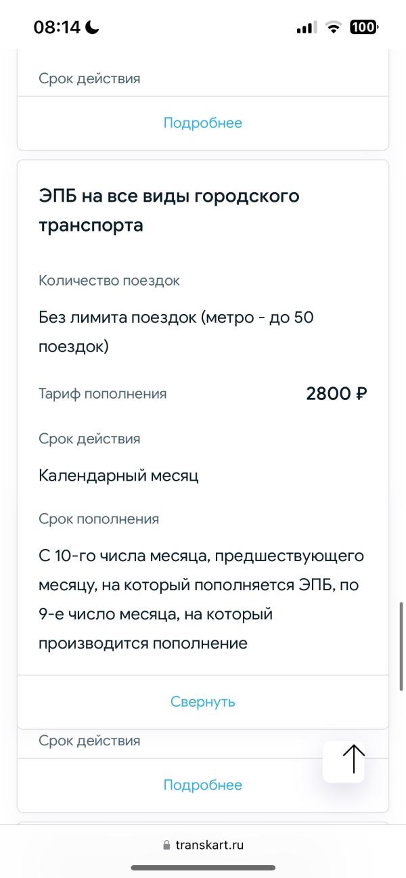The height and width of the screenshot is (878, 406).
Task: Tap the Без лимита поездок description
Action: point(176,332)
